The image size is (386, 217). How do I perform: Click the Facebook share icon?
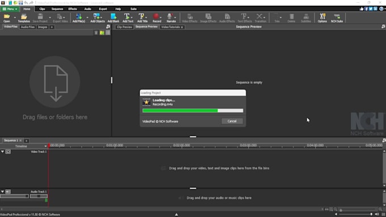366,9
